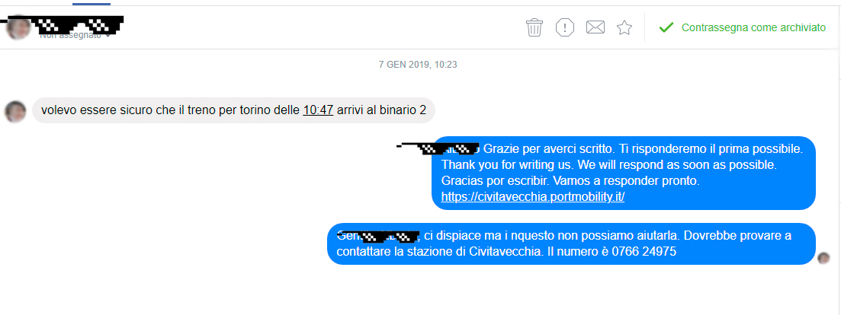The height and width of the screenshot is (315, 841).
Task: Open the 'Non assegnato' assignment dropdown
Action: 75,35
